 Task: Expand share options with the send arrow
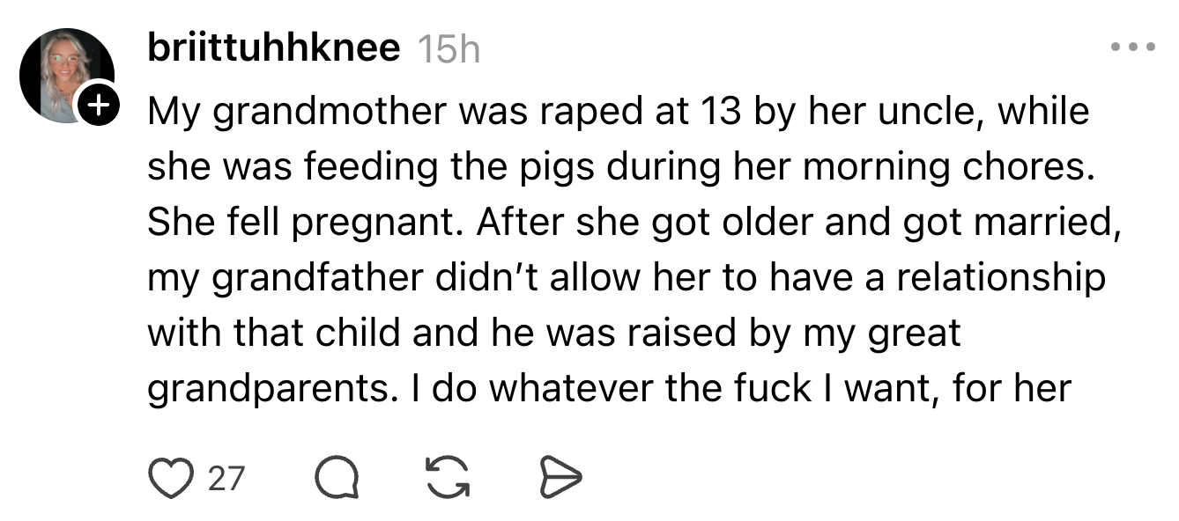[x=560, y=478]
